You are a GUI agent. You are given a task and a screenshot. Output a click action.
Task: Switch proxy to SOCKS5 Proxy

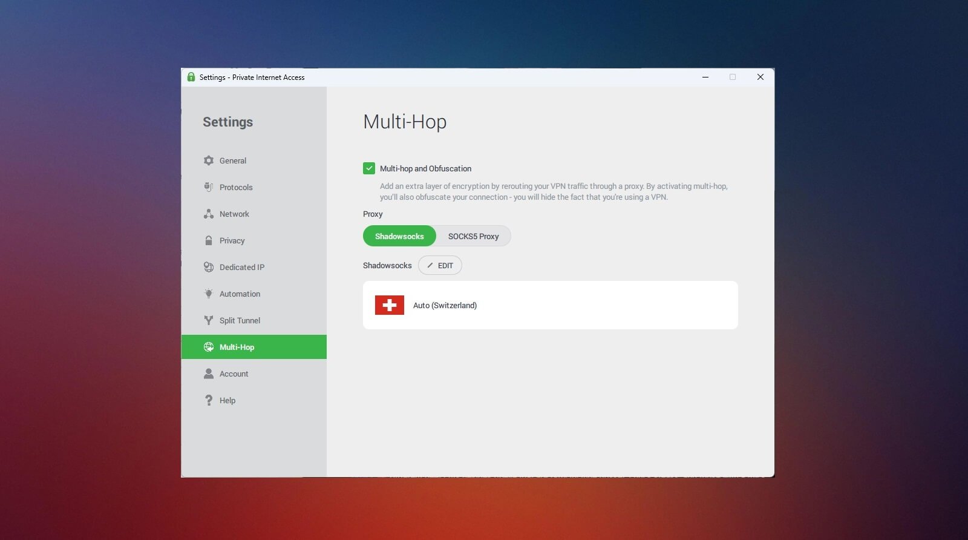473,236
